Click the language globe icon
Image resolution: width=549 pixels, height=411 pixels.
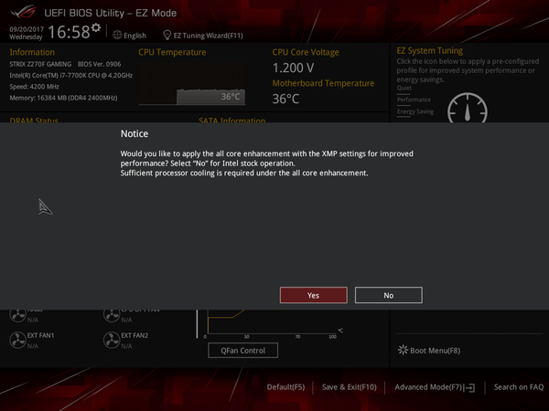tap(117, 35)
